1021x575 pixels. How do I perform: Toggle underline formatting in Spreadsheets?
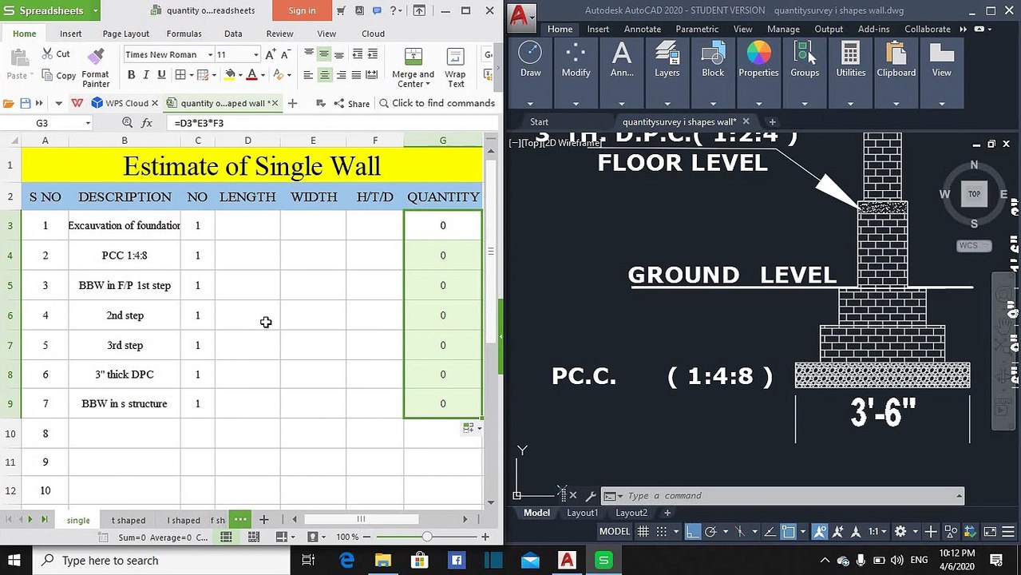click(161, 75)
